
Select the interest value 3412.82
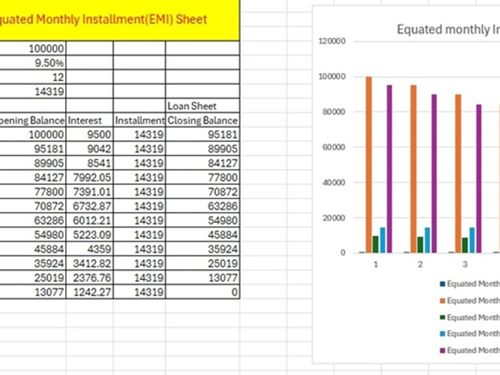click(89, 263)
